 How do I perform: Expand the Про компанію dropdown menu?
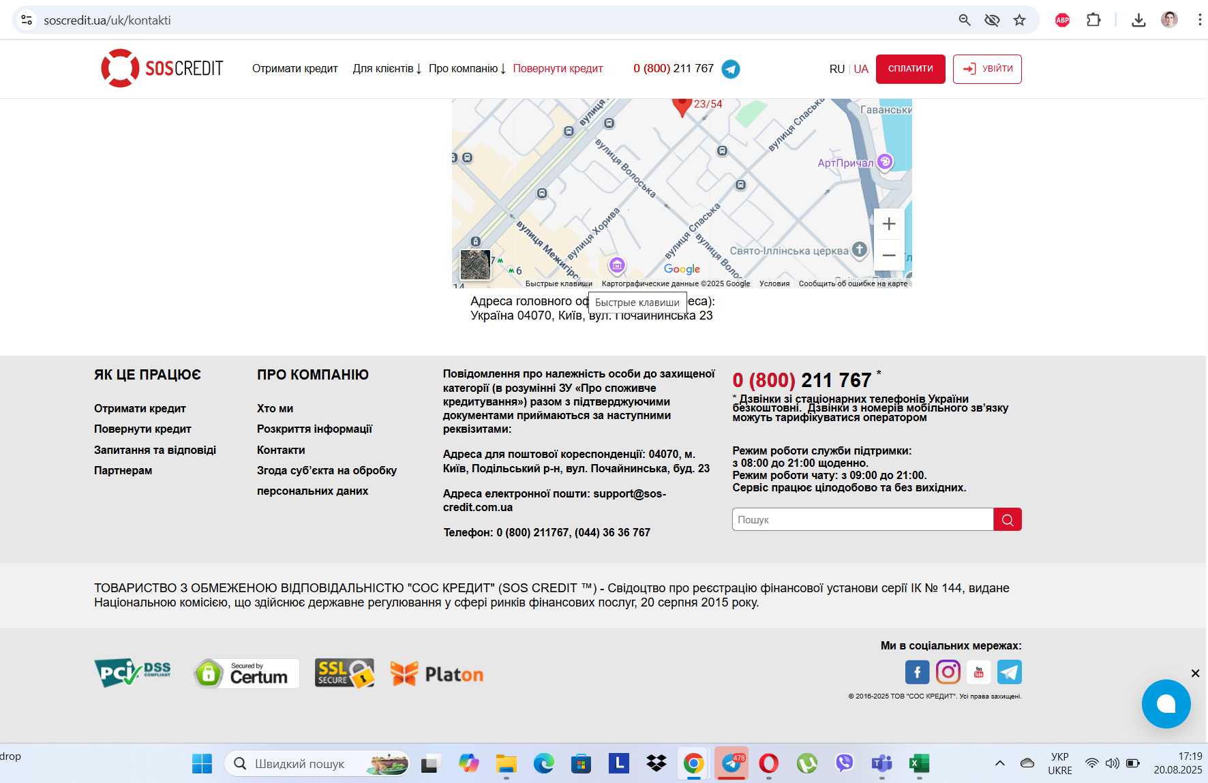467,69
